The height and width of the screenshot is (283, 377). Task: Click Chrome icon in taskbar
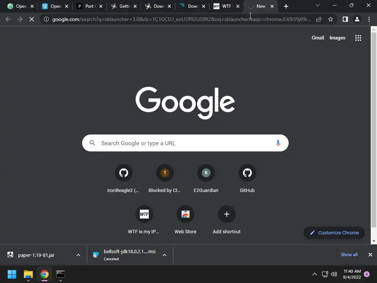click(x=44, y=274)
